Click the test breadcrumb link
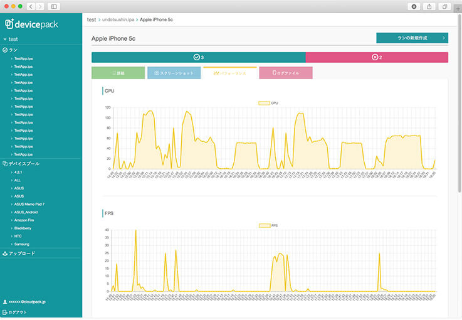The height and width of the screenshot is (320, 462). coord(92,19)
